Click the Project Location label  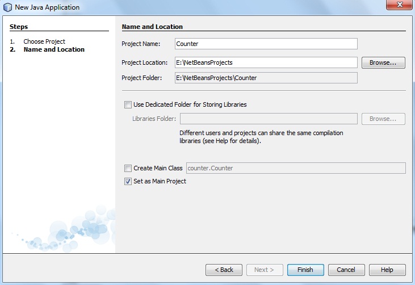click(145, 62)
